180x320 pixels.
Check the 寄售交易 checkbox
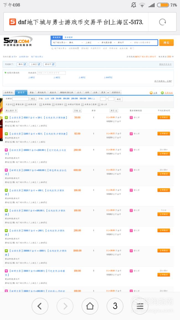tap(14, 104)
